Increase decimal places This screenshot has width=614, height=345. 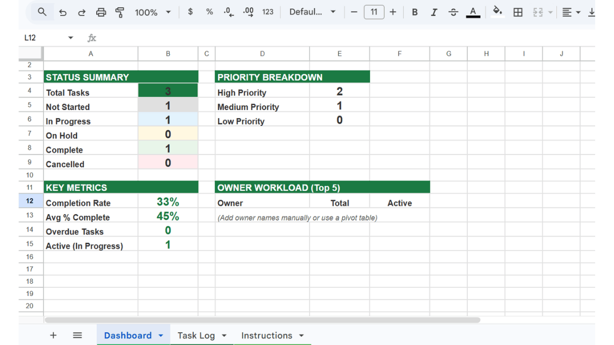click(x=248, y=11)
